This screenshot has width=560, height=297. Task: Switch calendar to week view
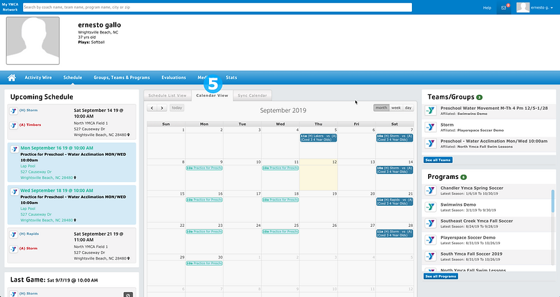tap(396, 107)
